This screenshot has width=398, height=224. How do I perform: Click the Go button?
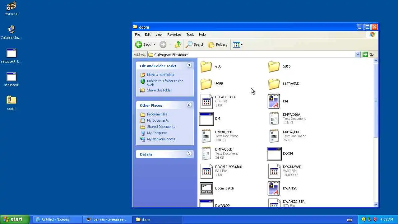pos(368,54)
